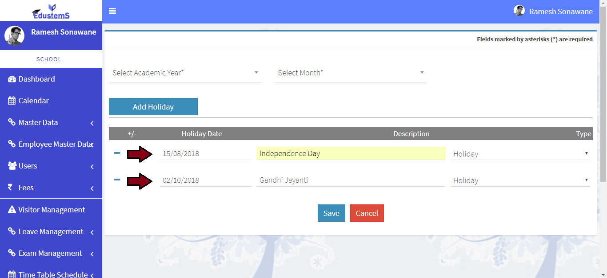Open the Exam Management menu
The width and height of the screenshot is (607, 278).
point(51,254)
